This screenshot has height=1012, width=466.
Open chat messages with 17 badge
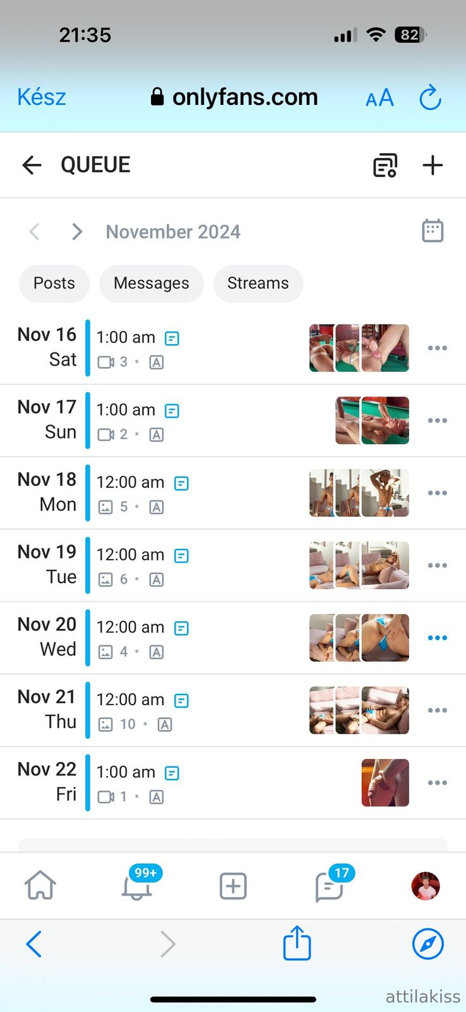(x=330, y=885)
